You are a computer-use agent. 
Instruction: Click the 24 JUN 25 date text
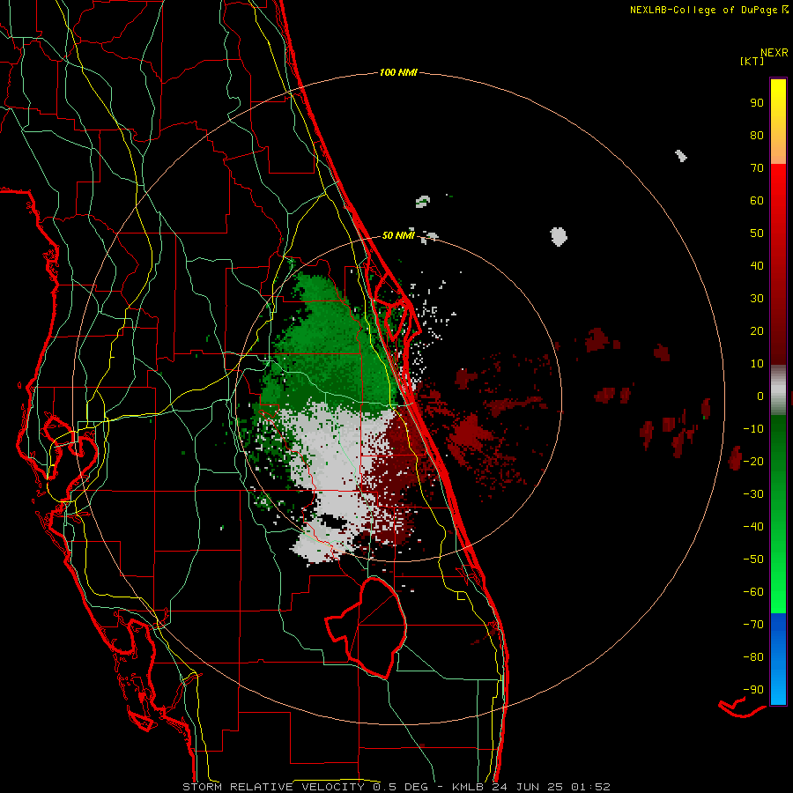click(528, 787)
